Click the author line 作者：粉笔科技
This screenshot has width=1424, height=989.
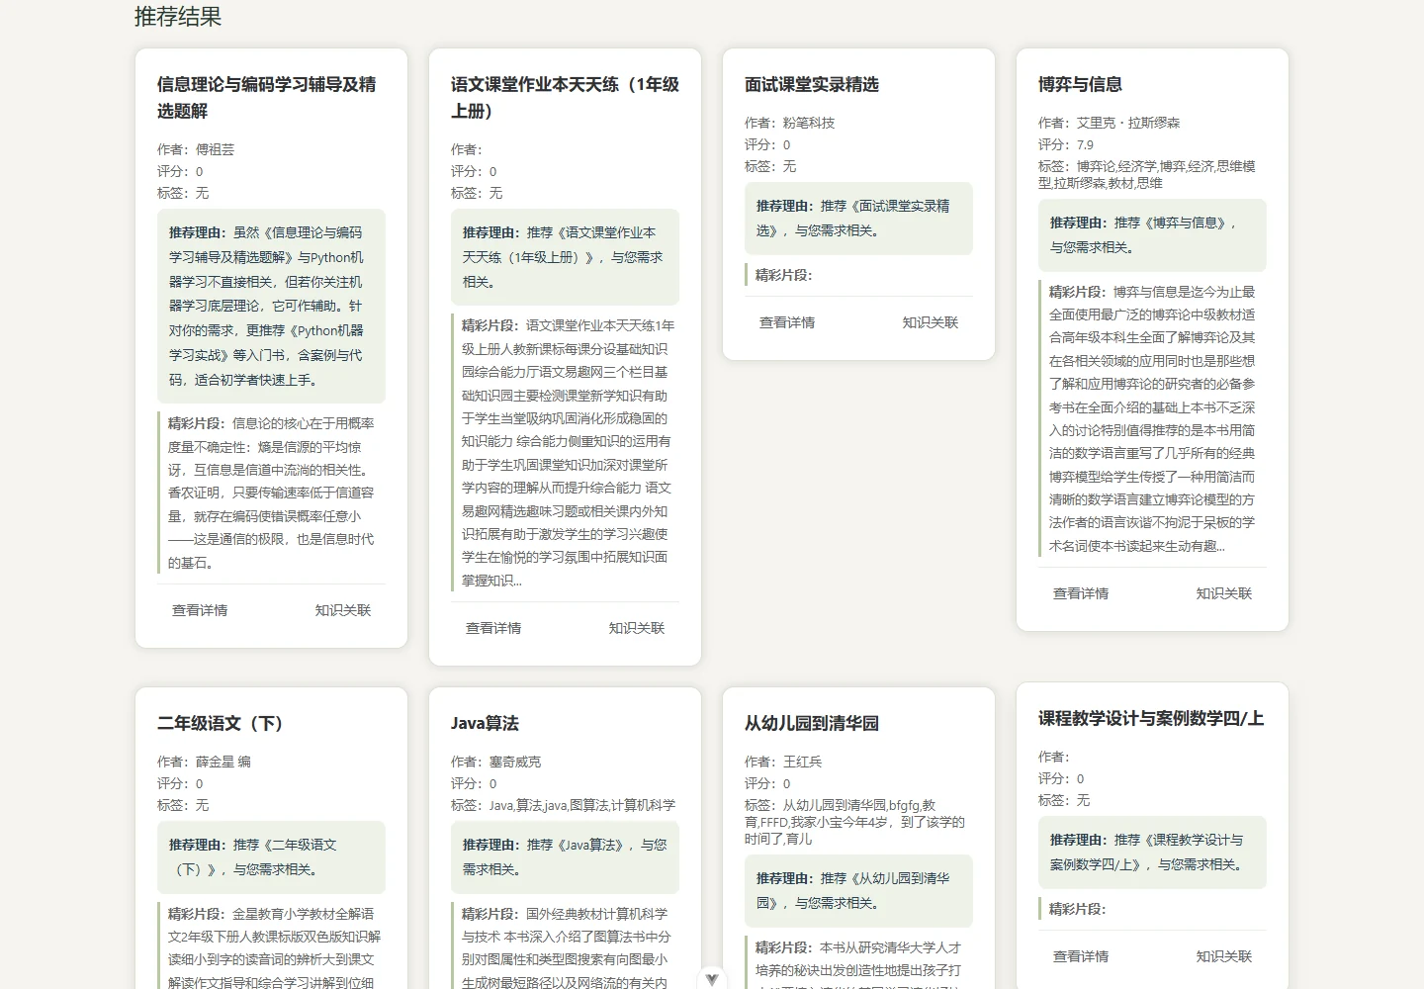(x=790, y=123)
